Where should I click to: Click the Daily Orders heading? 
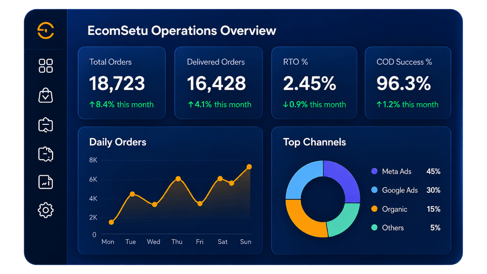click(x=118, y=142)
